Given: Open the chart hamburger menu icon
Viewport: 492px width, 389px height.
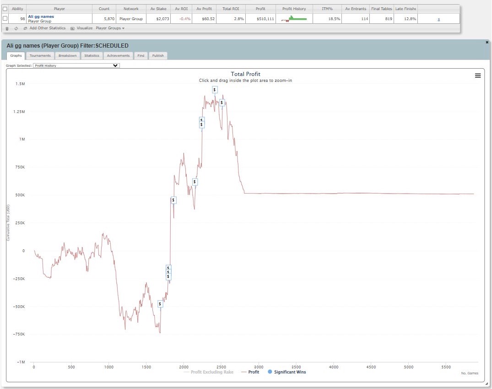Looking at the screenshot, I should (478, 76).
